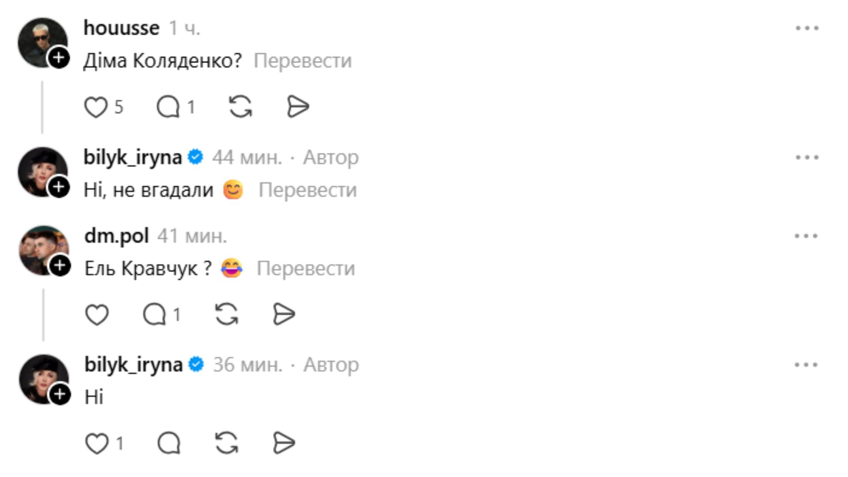Translate the "Ні, не вгадали" reply
The height and width of the screenshot is (477, 848).
tap(307, 190)
